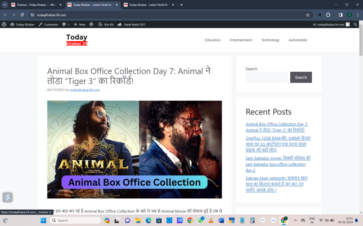Open Site Kit in admin bar
Screen dimensions: 363x226
point(106,24)
